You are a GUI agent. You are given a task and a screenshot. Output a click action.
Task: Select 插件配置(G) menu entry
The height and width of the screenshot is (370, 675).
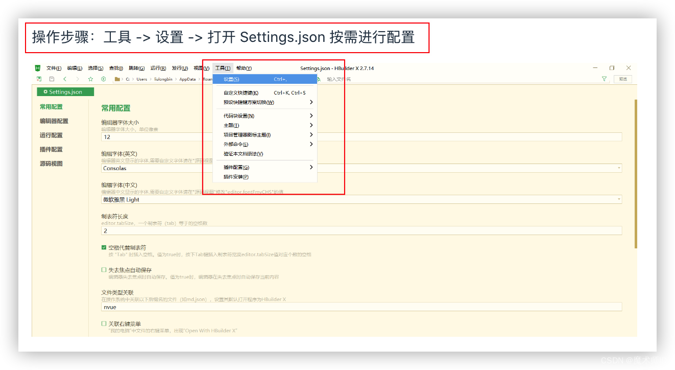click(265, 167)
